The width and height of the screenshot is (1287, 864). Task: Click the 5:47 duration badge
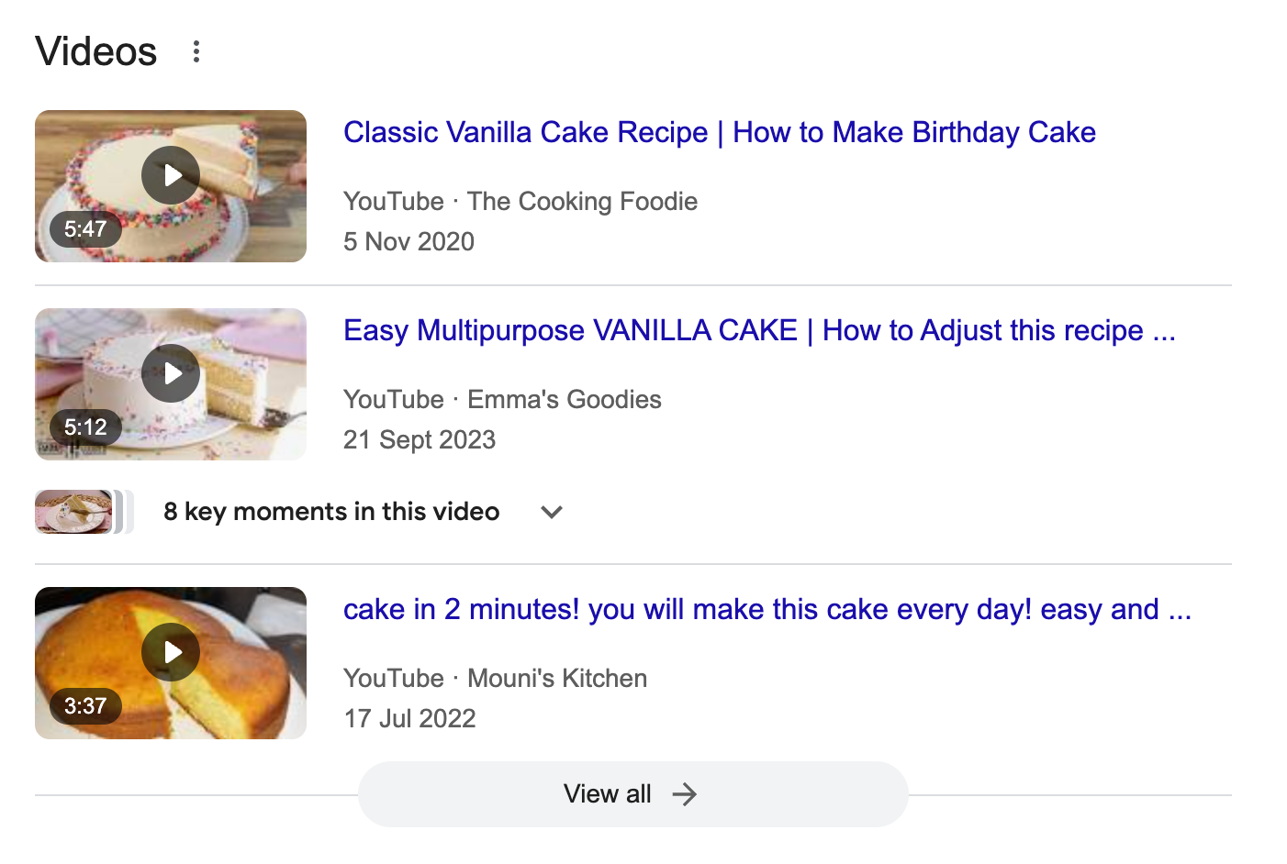pos(84,229)
